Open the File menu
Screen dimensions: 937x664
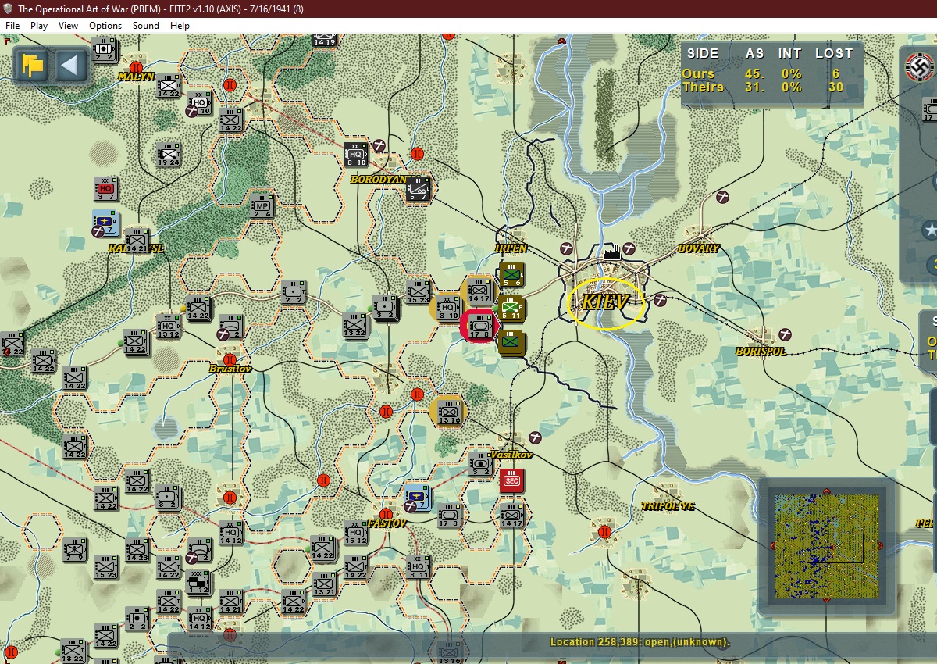[12, 26]
